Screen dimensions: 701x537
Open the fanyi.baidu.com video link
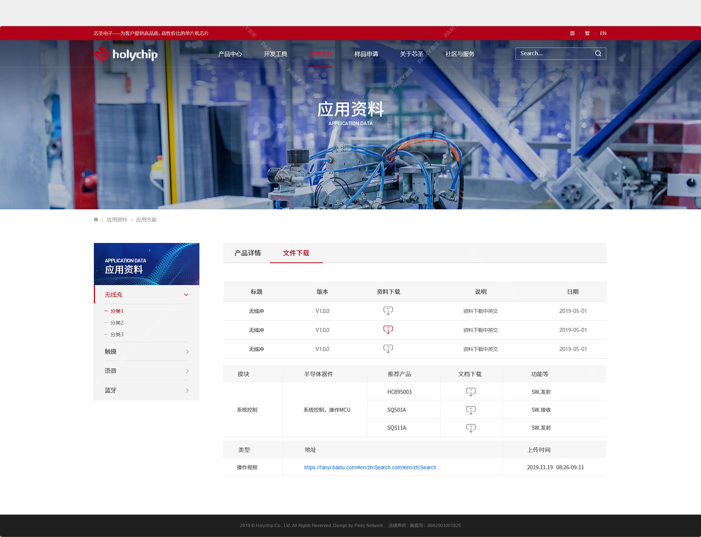click(x=372, y=467)
